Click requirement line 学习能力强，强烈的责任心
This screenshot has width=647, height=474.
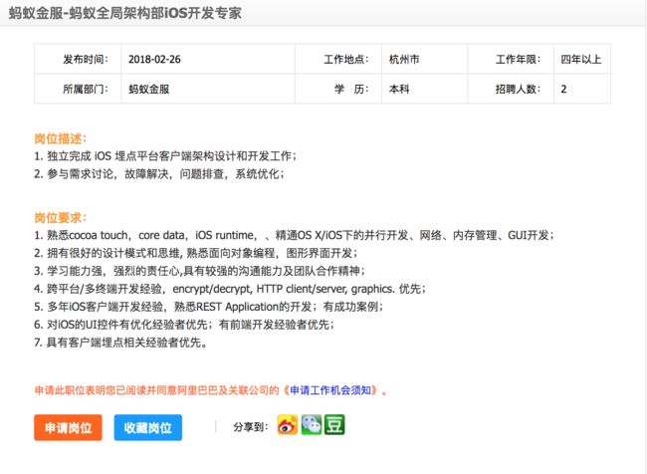[x=200, y=271]
